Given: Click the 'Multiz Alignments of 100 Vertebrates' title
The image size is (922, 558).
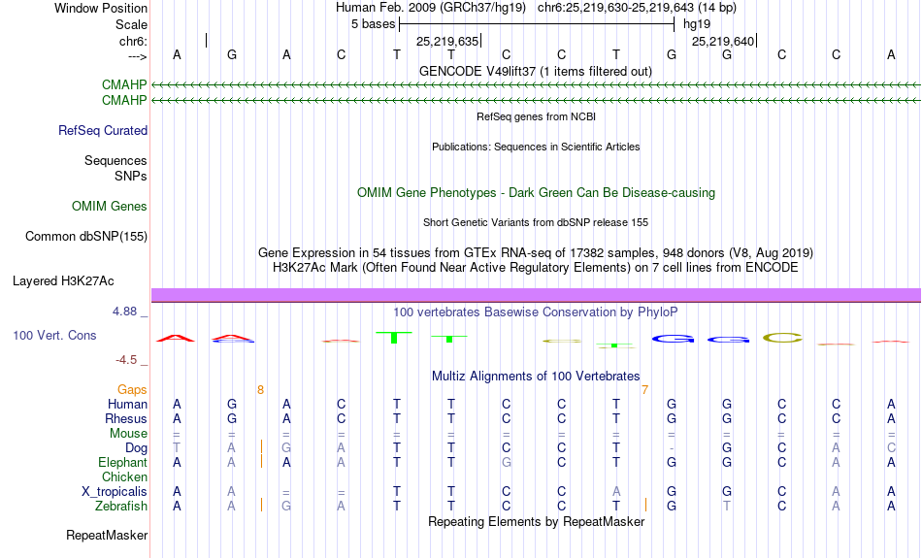Looking at the screenshot, I should 536,377.
